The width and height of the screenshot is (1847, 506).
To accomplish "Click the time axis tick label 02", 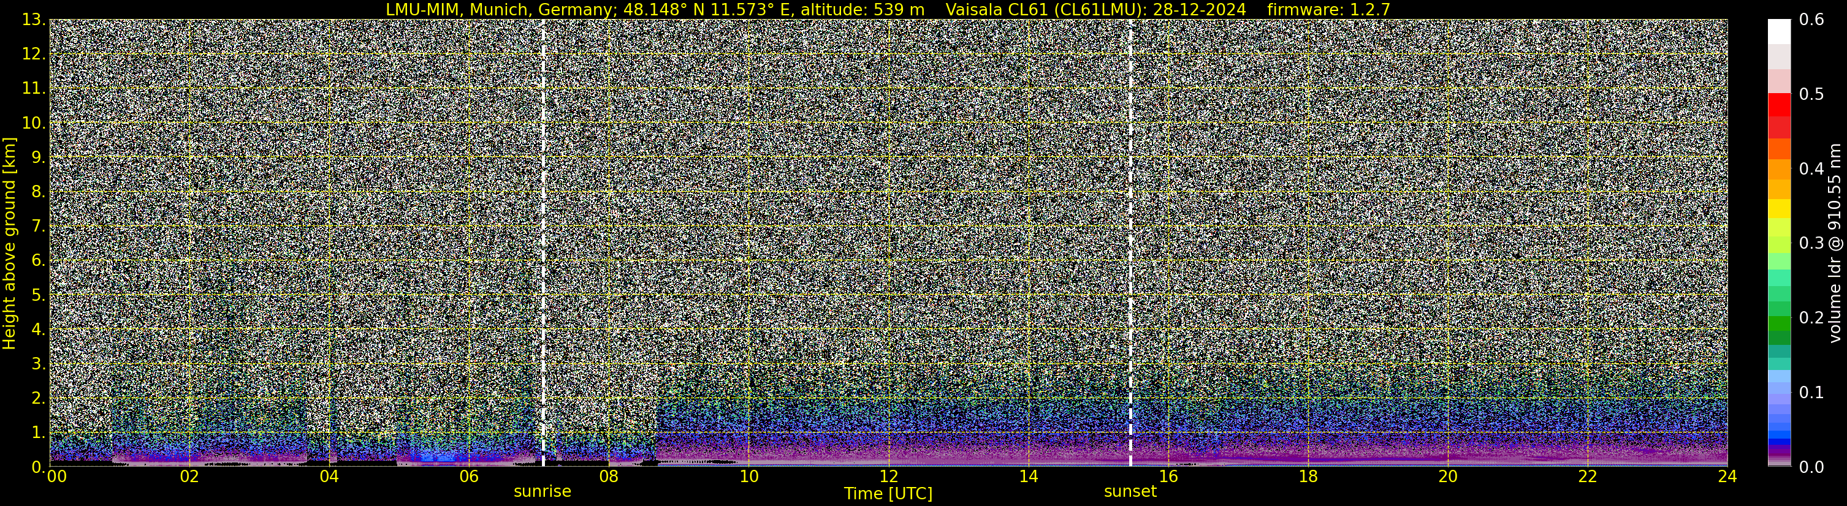I will coord(189,477).
